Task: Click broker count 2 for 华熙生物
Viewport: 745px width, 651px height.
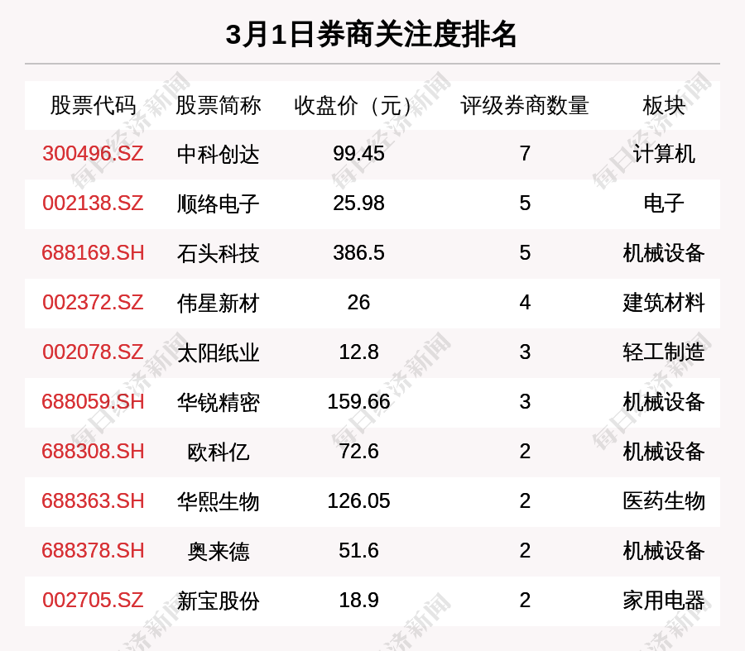Action: (x=525, y=501)
